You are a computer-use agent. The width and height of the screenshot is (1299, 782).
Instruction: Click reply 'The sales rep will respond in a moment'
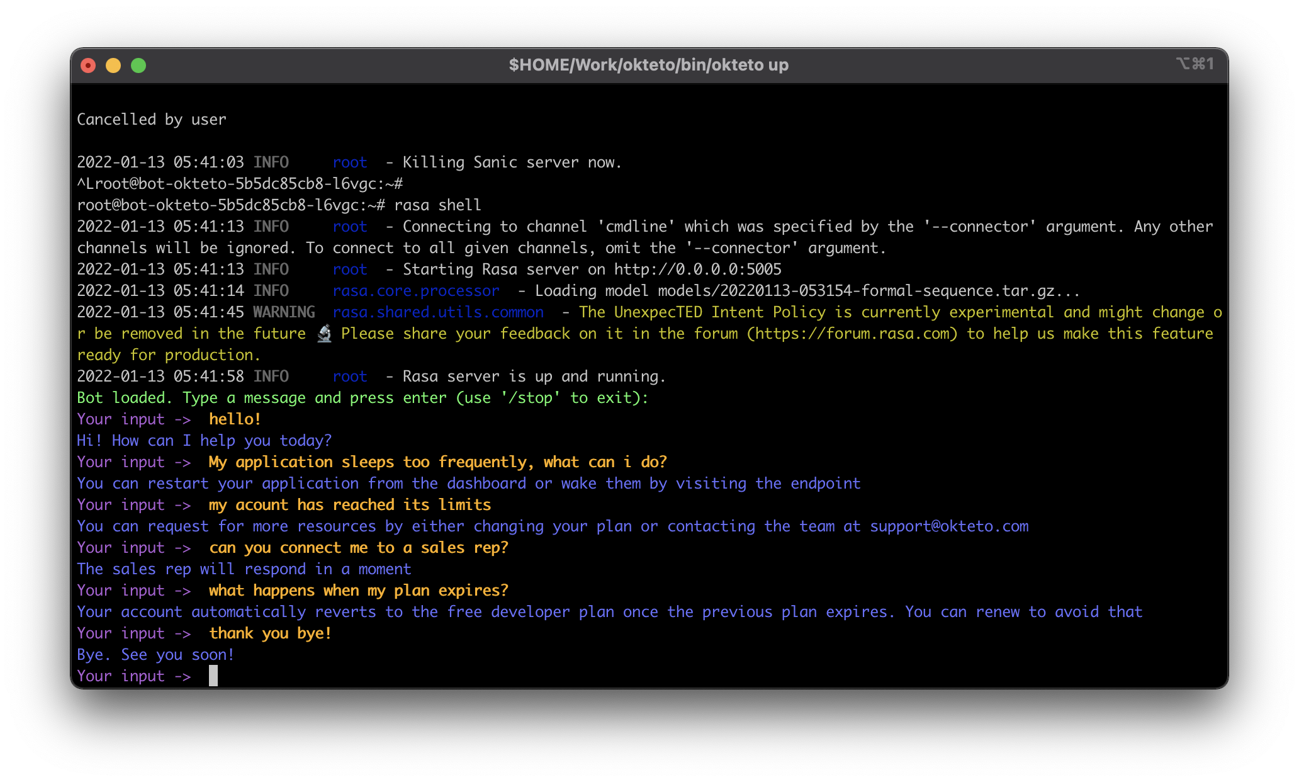244,569
